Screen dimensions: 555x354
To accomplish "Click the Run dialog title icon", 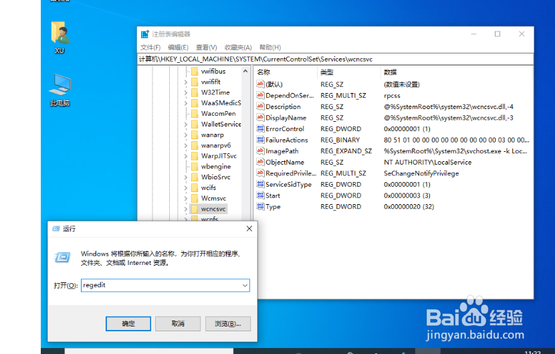I will (56, 229).
